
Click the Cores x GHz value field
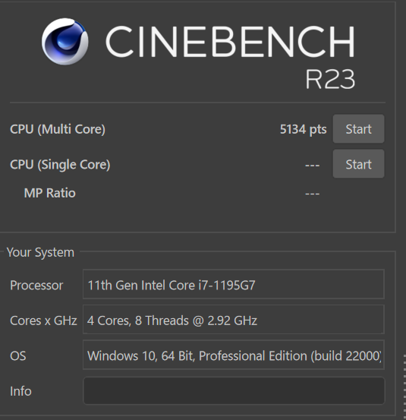[234, 320]
